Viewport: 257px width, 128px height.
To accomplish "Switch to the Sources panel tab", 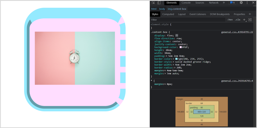I will tap(200, 2).
